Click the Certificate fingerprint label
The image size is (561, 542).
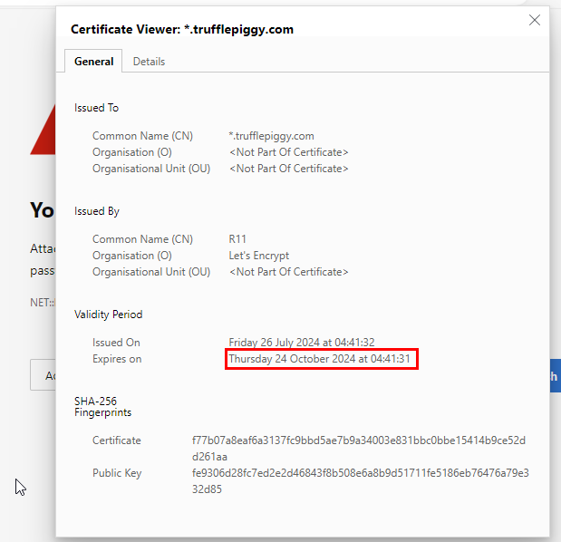pyautogui.click(x=117, y=440)
